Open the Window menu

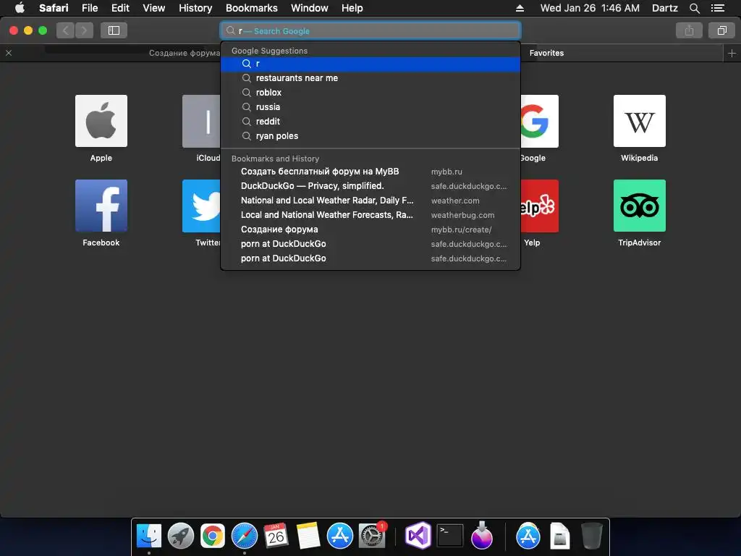click(x=310, y=8)
